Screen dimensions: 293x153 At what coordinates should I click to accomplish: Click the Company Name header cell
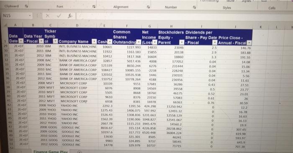[77, 36]
